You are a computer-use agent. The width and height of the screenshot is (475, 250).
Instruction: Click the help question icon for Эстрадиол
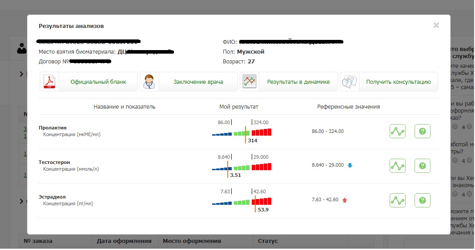(423, 200)
